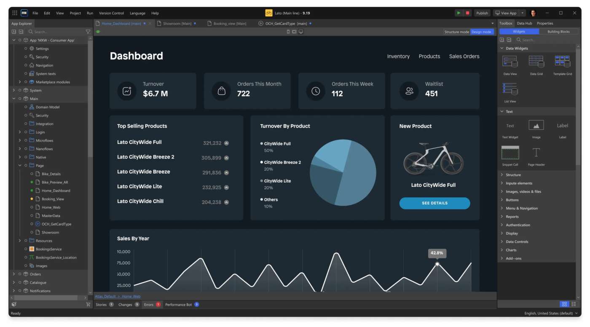The height and width of the screenshot is (327, 590).
Task: Select the Data View widget
Action: [x=510, y=65]
